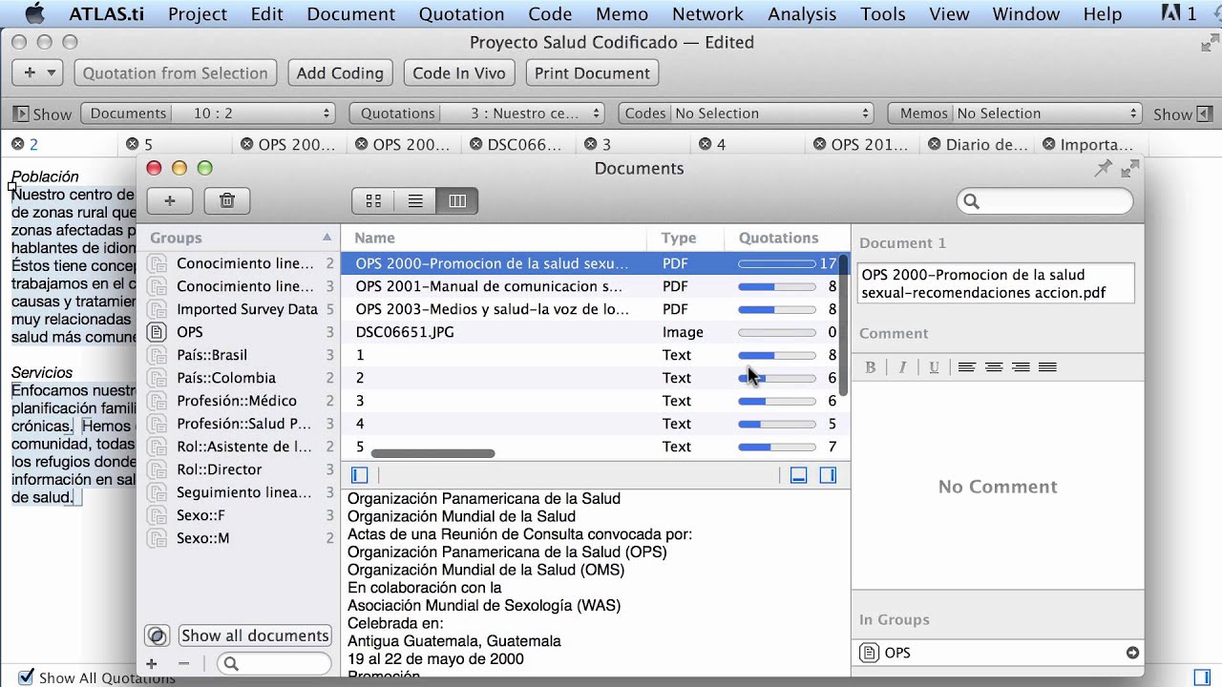
Task: Toggle Show All Quotations checkbox
Action: pos(26,677)
